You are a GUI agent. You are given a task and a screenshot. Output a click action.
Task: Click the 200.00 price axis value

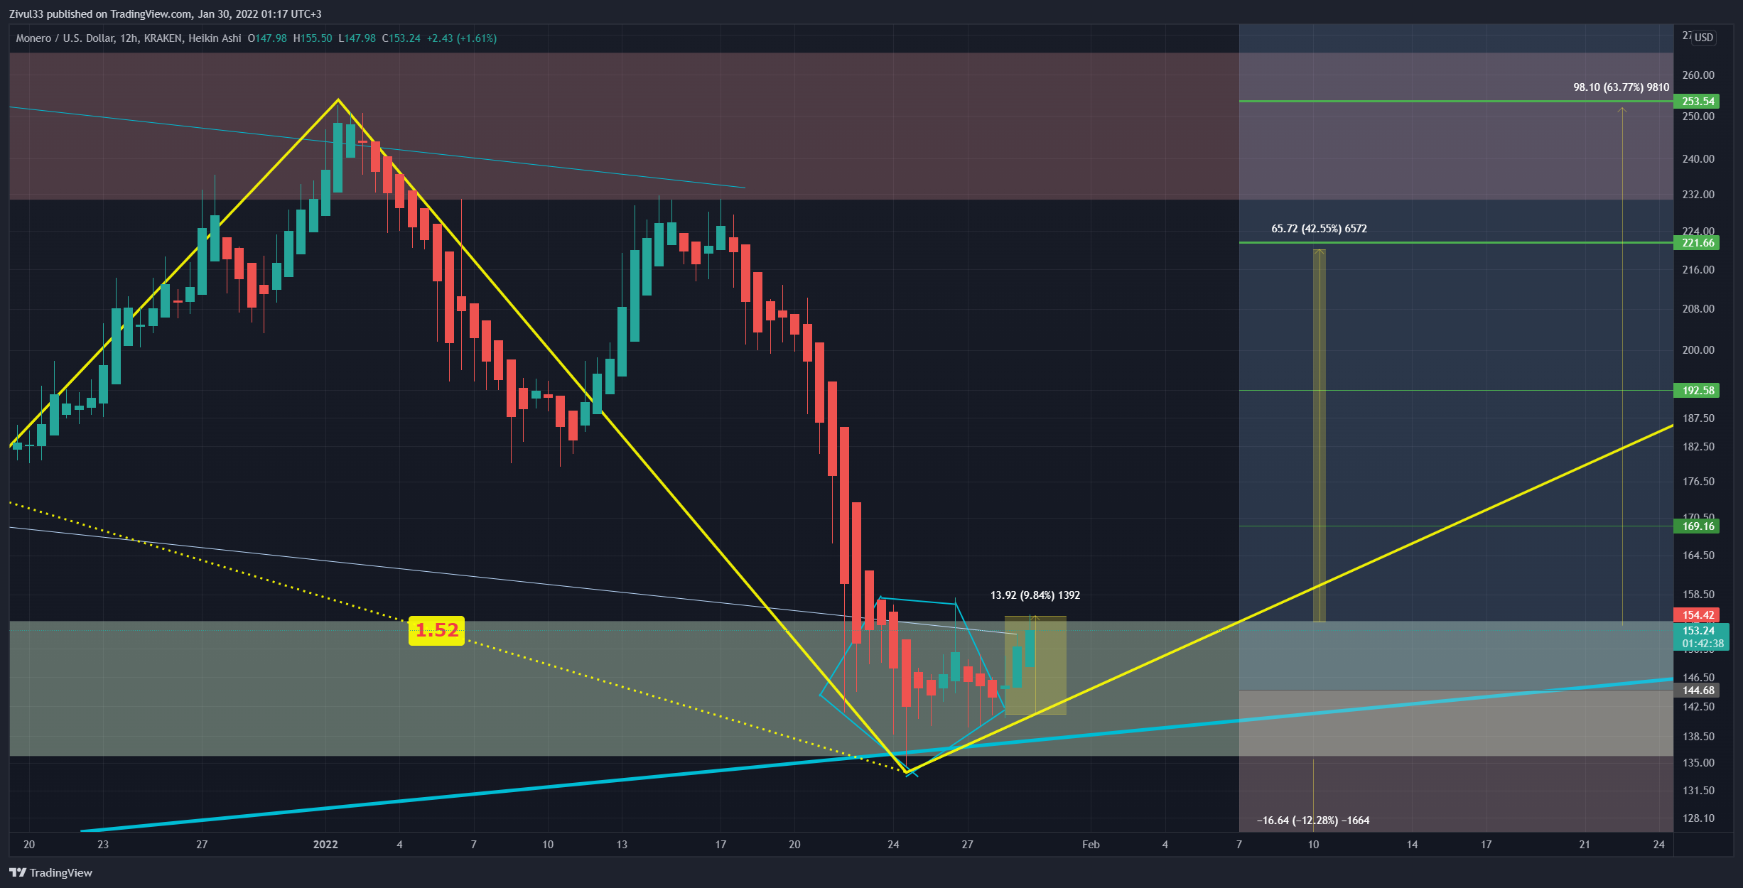1698,350
